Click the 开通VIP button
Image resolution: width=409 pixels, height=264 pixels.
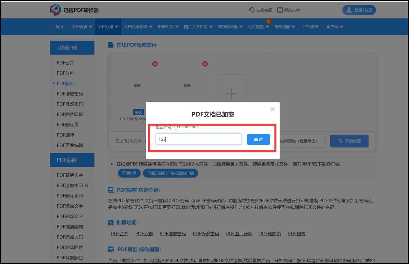coord(129,173)
